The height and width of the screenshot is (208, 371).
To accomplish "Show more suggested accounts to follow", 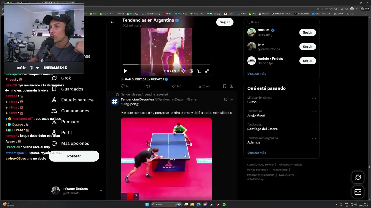I will pyautogui.click(x=257, y=73).
